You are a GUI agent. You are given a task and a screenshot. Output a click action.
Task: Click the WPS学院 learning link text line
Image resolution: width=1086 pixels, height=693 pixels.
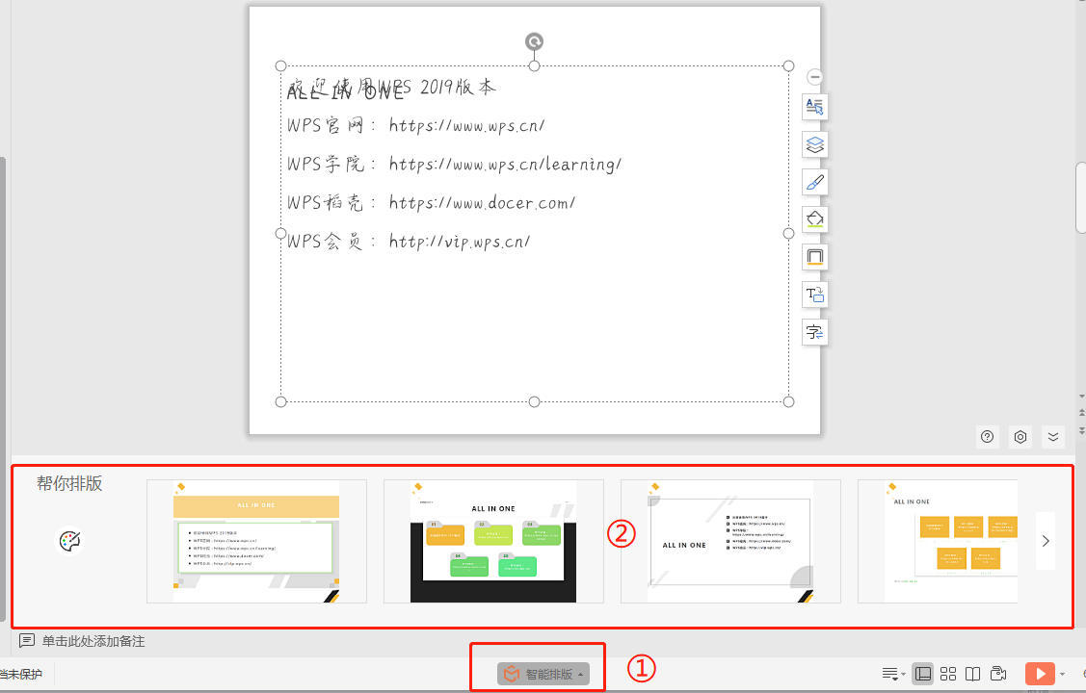coord(454,164)
